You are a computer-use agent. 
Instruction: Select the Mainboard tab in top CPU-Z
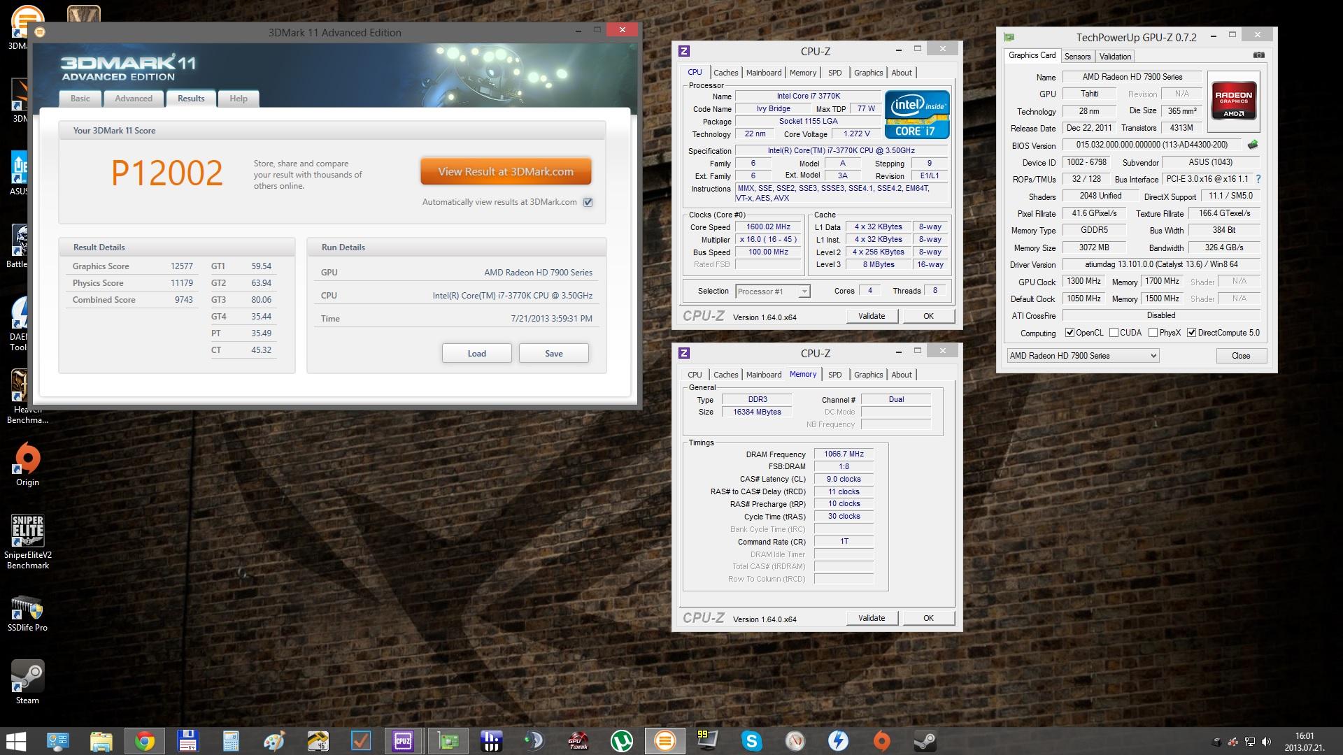pyautogui.click(x=763, y=73)
